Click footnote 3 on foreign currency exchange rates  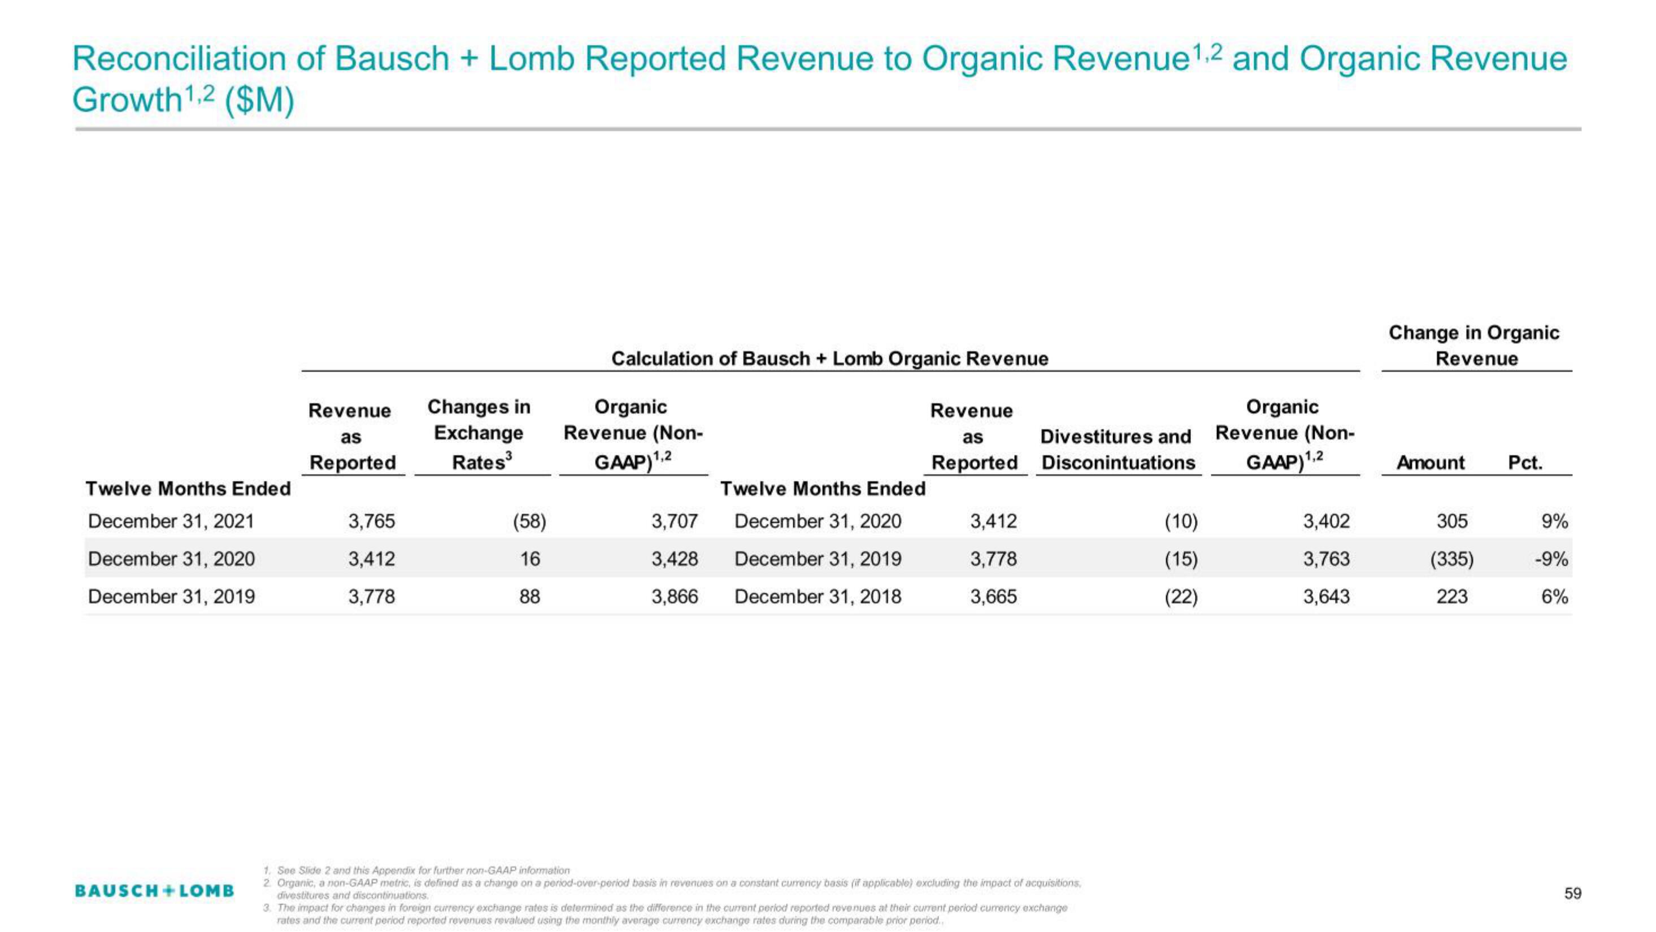666,914
